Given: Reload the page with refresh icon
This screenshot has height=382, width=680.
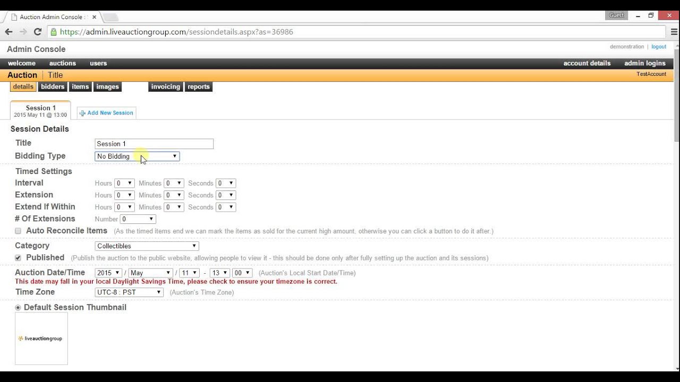Looking at the screenshot, I should (x=38, y=32).
